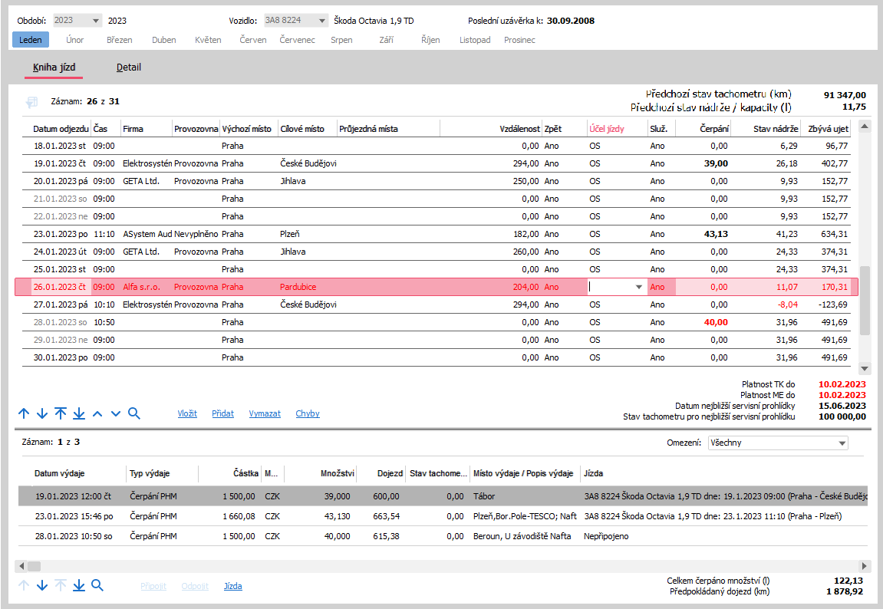Click the Jízda link below the expenses table

point(232,586)
